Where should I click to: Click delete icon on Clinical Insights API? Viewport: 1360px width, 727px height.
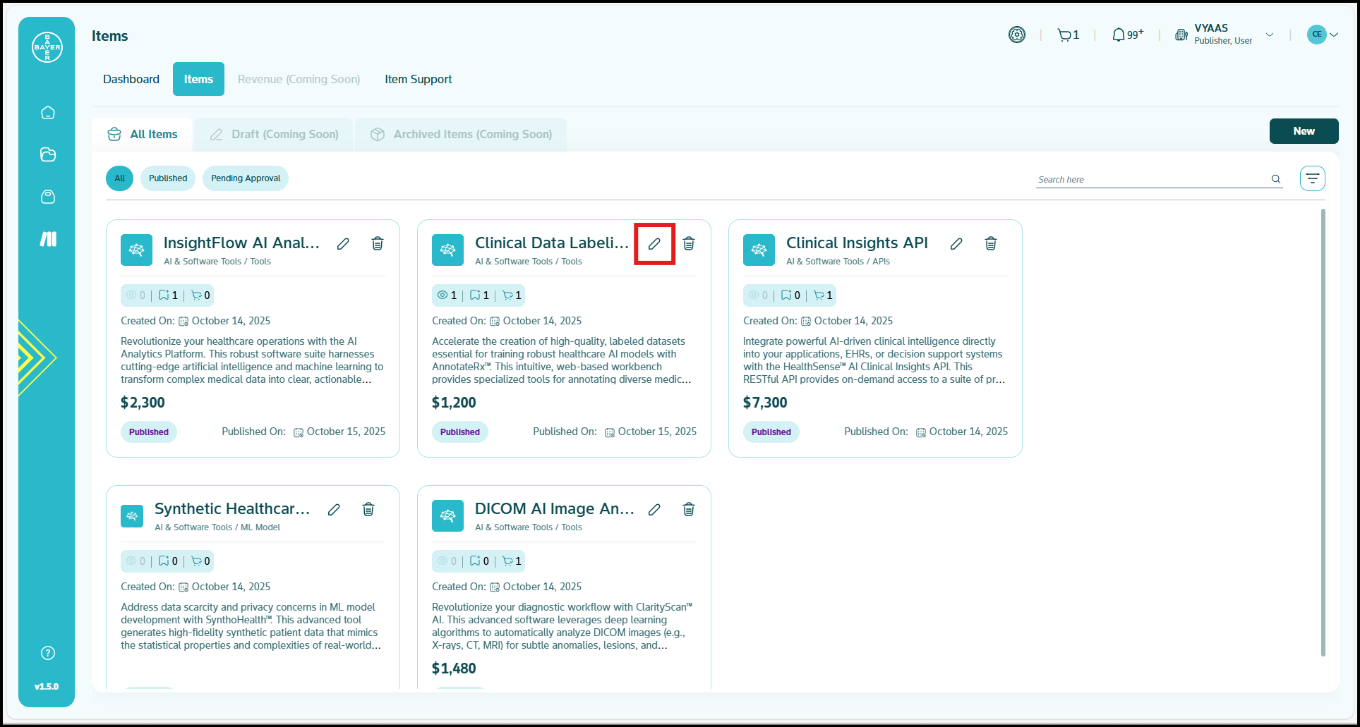991,244
